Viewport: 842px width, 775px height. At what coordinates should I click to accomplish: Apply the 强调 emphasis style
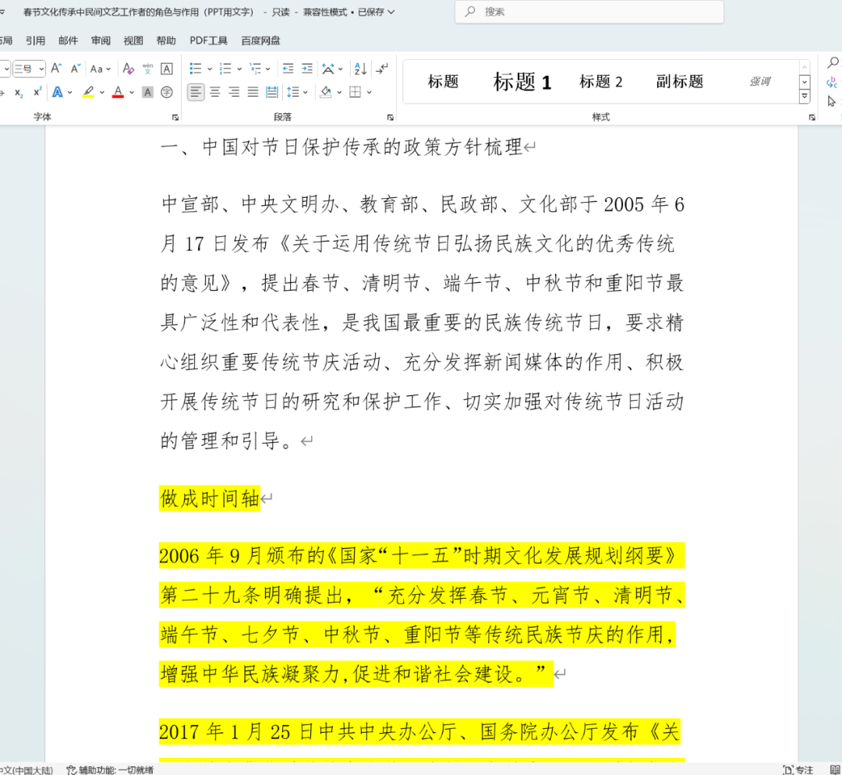pos(759,82)
